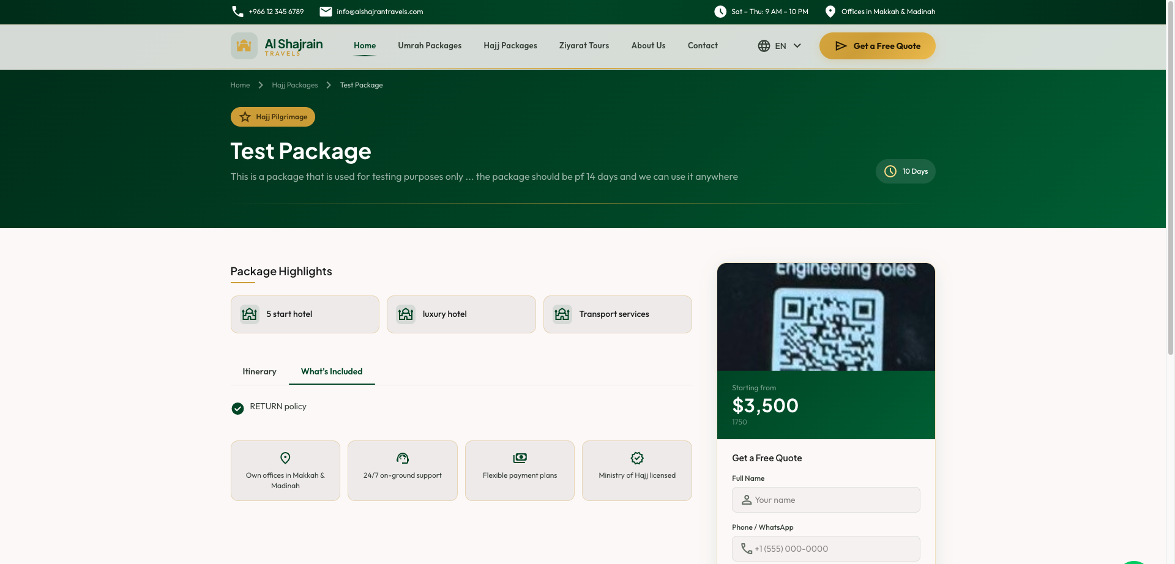Click the Package Highlights heading
1175x564 pixels.
281,272
